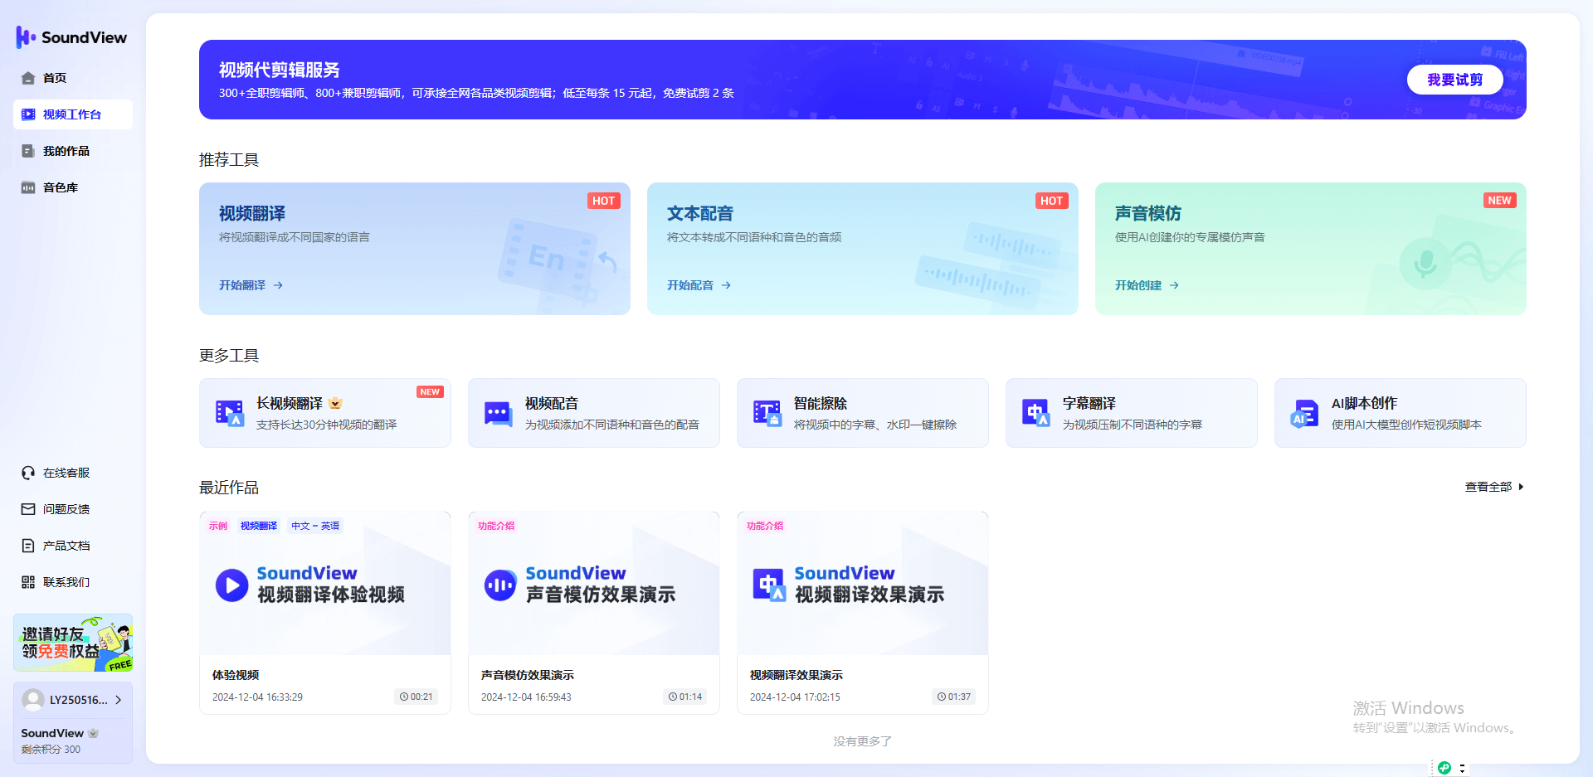Click the 字幕翻译 tool icon
Viewport: 1593px width, 777px height.
coord(1036,413)
